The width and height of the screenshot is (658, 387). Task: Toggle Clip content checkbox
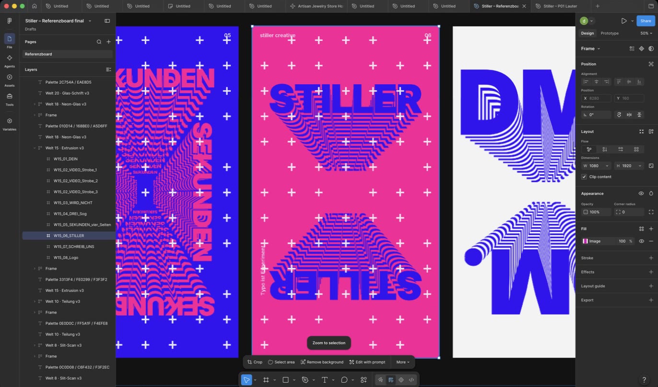(584, 177)
